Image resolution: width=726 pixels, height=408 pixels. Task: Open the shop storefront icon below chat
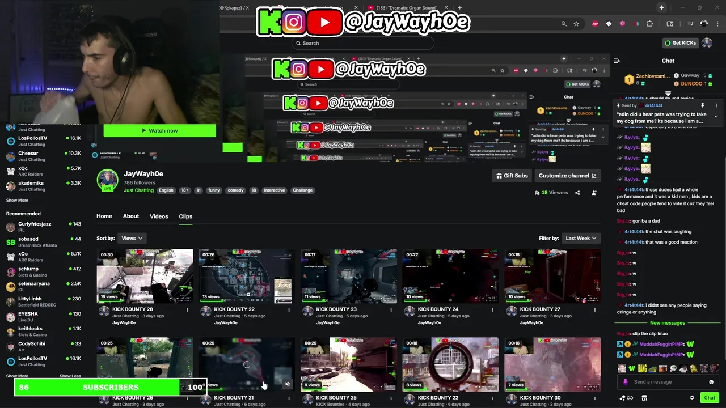644,398
